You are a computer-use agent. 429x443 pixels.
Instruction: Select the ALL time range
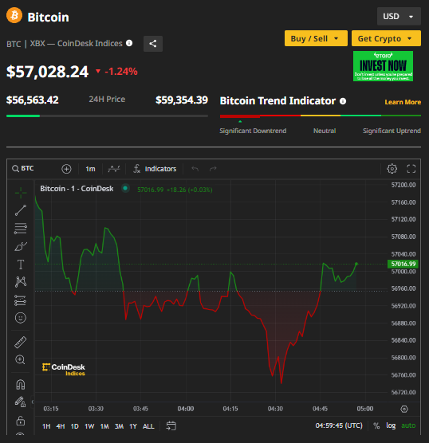(x=148, y=426)
